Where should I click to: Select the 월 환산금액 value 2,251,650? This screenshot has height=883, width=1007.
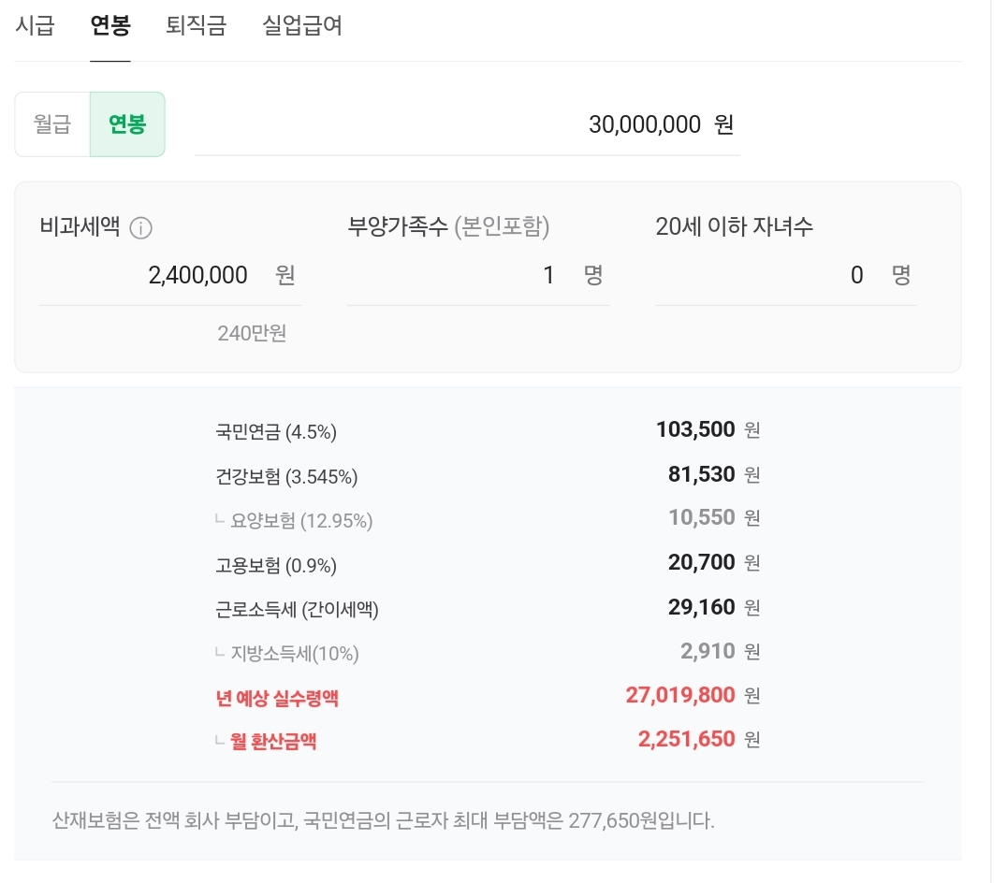coord(686,740)
